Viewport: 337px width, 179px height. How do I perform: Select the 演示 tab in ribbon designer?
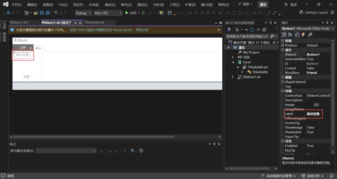click(38, 48)
